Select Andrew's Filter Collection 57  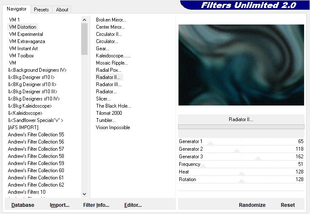(36, 149)
